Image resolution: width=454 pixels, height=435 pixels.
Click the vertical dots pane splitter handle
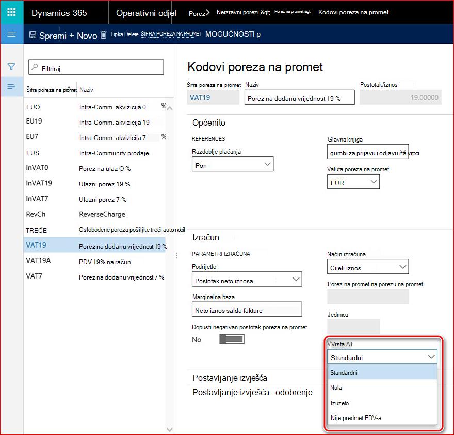coord(177,255)
